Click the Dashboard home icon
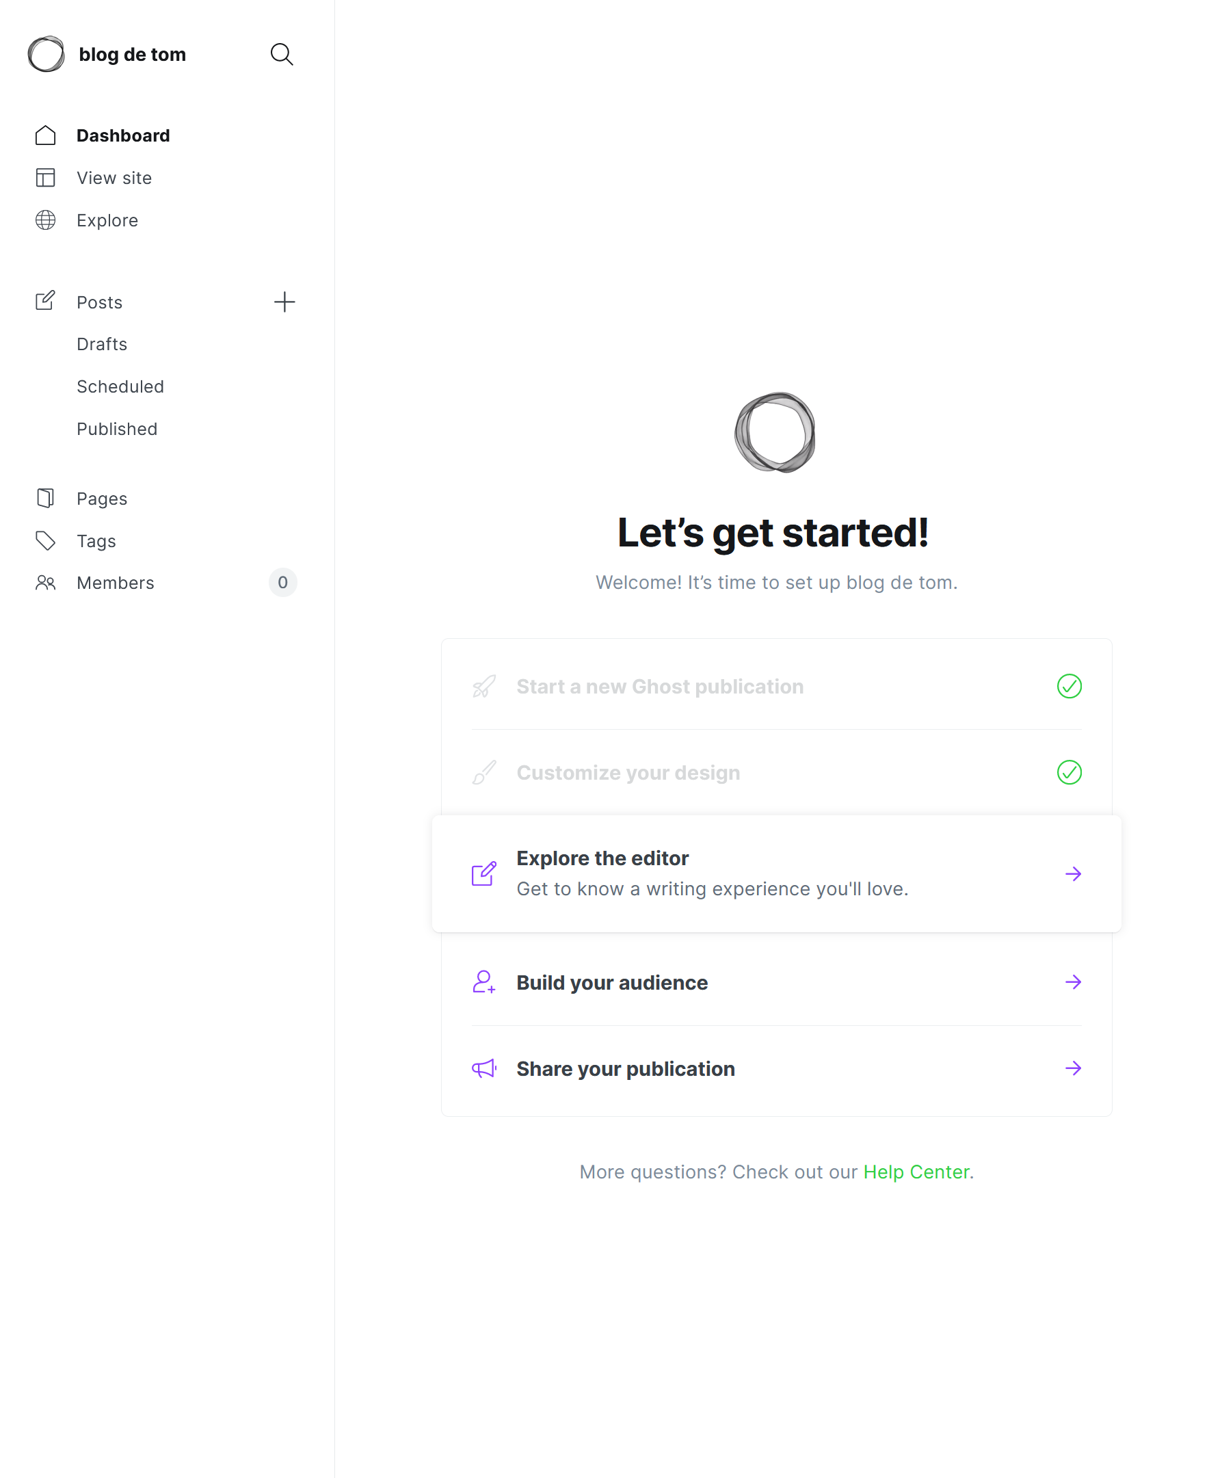This screenshot has height=1478, width=1209. 45,135
